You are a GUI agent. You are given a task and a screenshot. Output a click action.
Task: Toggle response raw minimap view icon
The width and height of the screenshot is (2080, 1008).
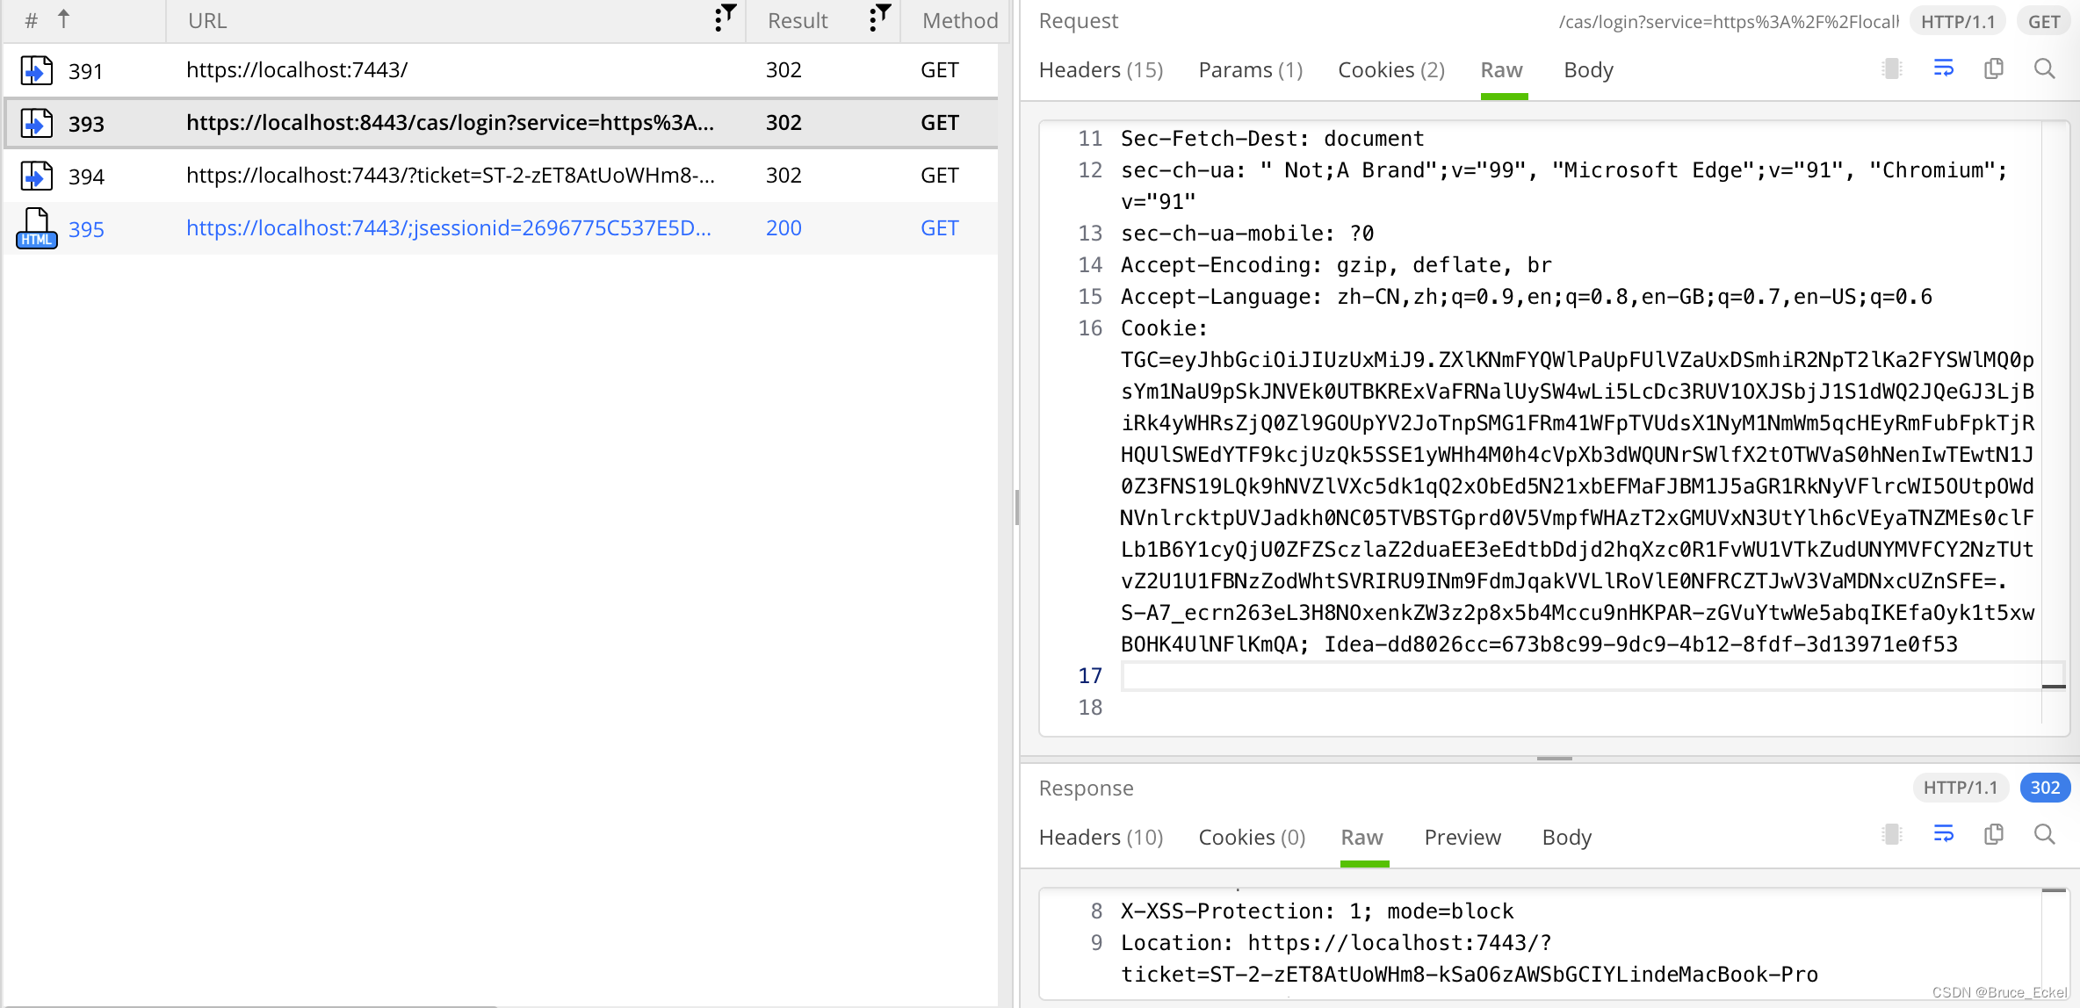[1892, 834]
